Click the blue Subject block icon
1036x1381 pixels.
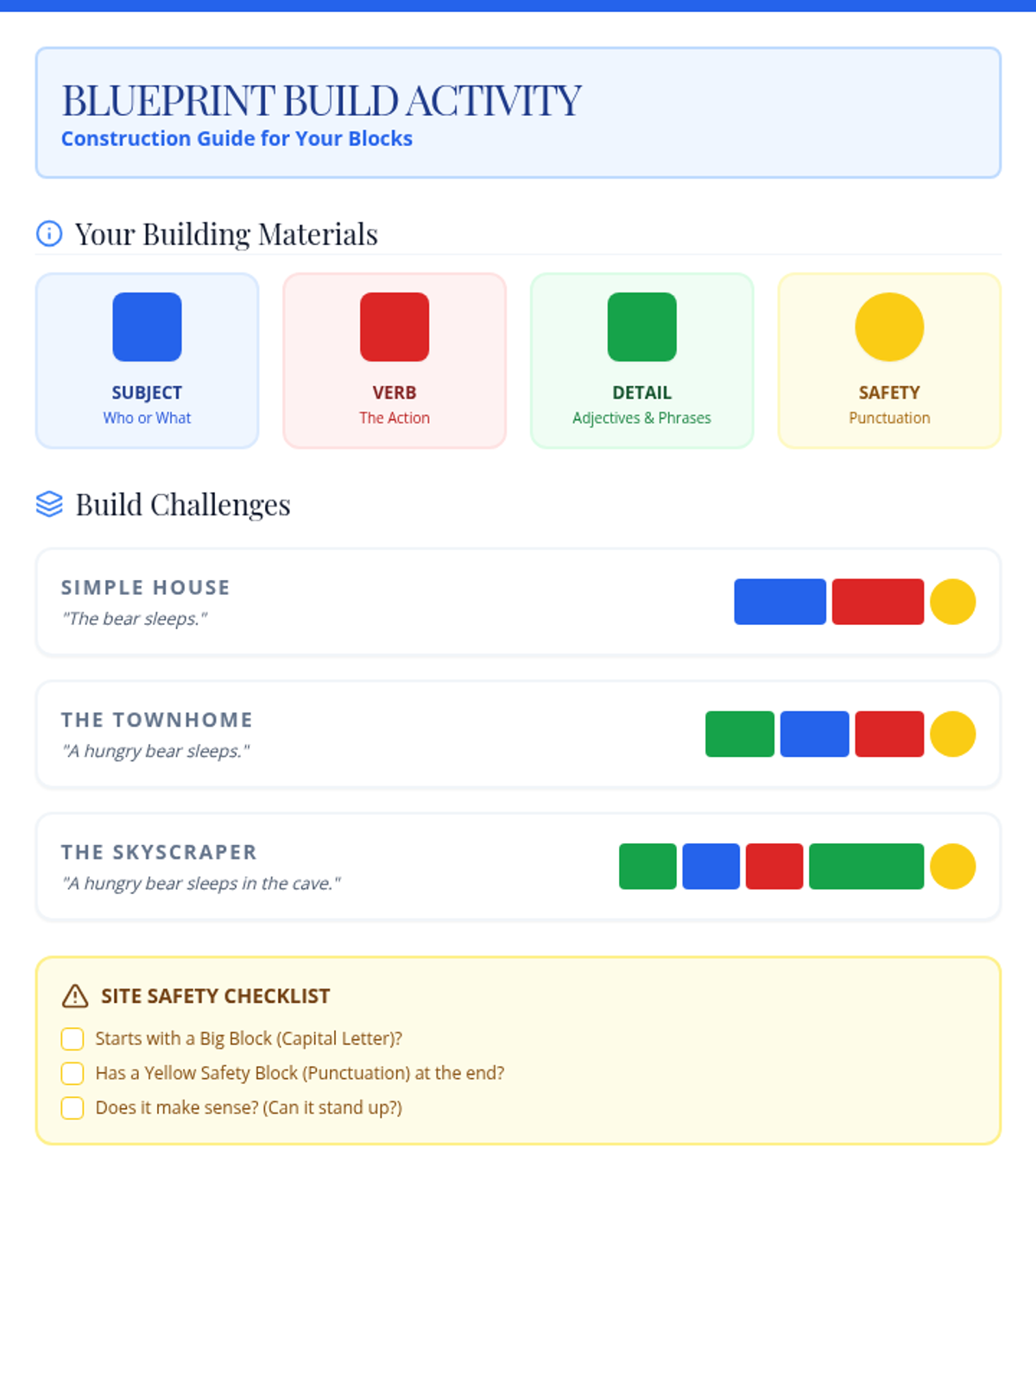147,327
